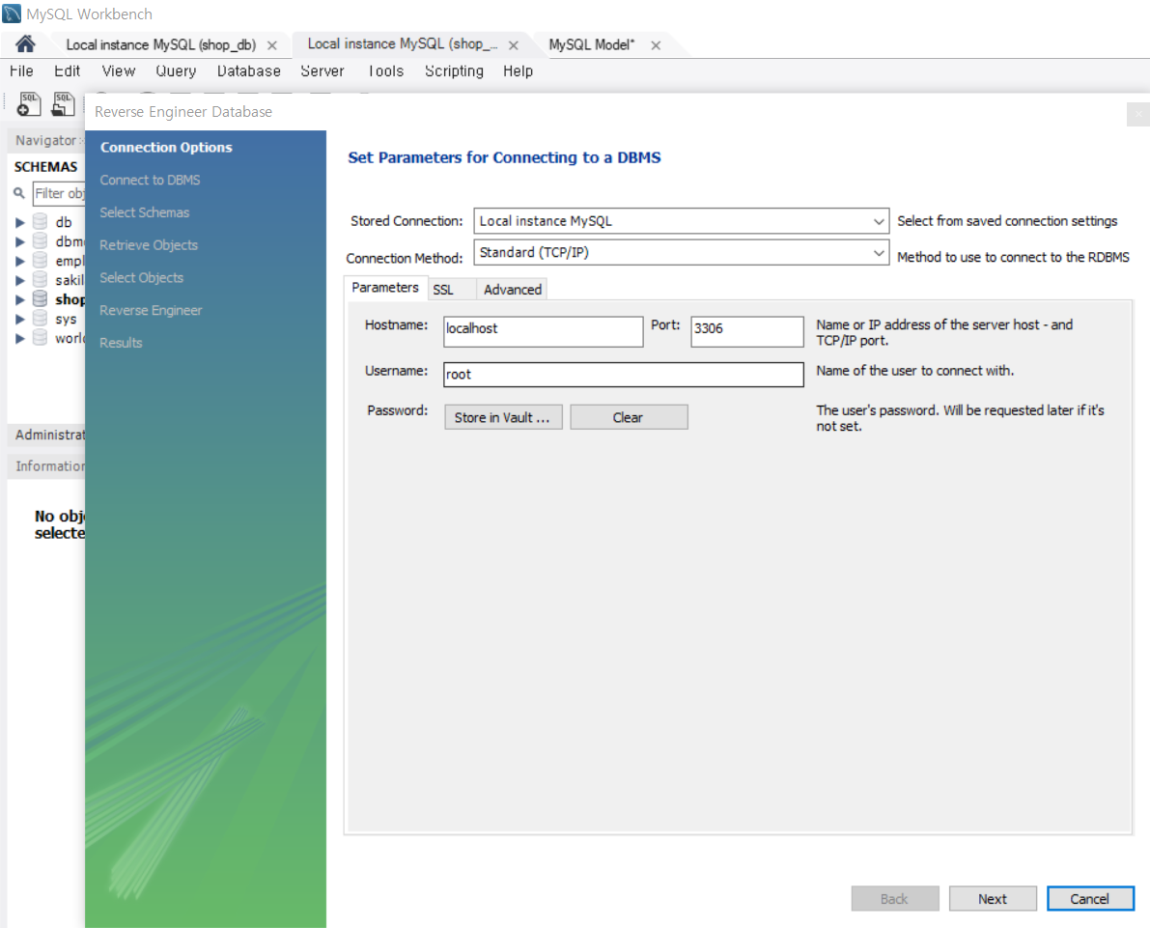Click the Username input field

(624, 374)
